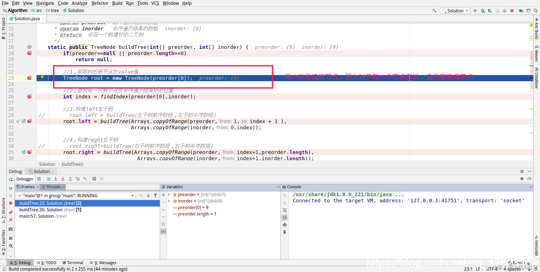The width and height of the screenshot is (540, 272).
Task: Open Search Everywhere magnifier
Action: [536, 11]
